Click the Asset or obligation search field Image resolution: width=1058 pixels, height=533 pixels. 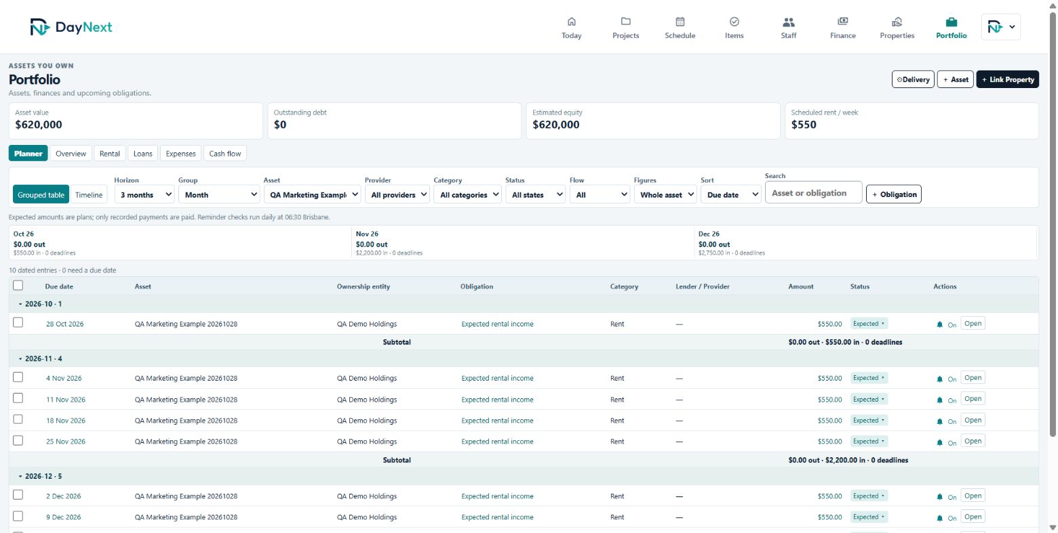tap(813, 193)
